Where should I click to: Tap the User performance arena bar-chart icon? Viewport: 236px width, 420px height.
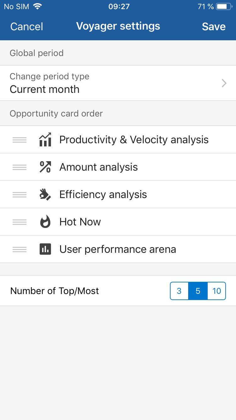pos(45,249)
